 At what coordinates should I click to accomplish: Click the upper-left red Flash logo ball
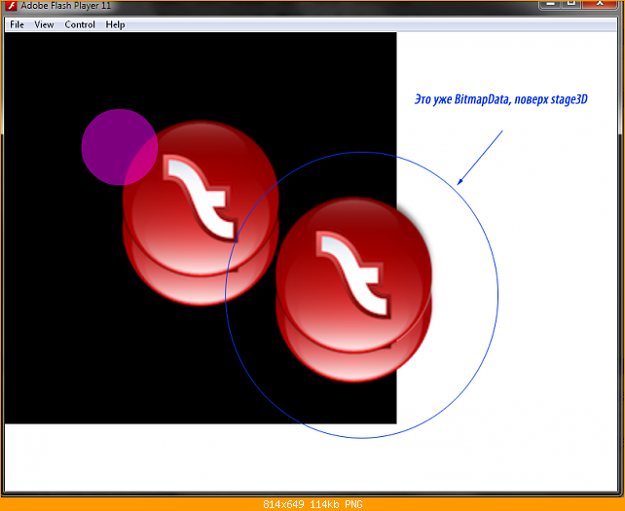click(x=201, y=212)
